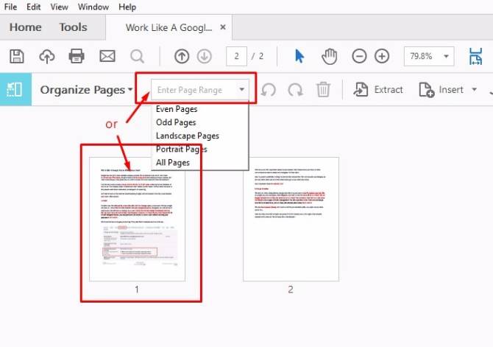Switch to the Tools tab
Image resolution: width=493 pixels, height=347 pixels.
[x=74, y=27]
